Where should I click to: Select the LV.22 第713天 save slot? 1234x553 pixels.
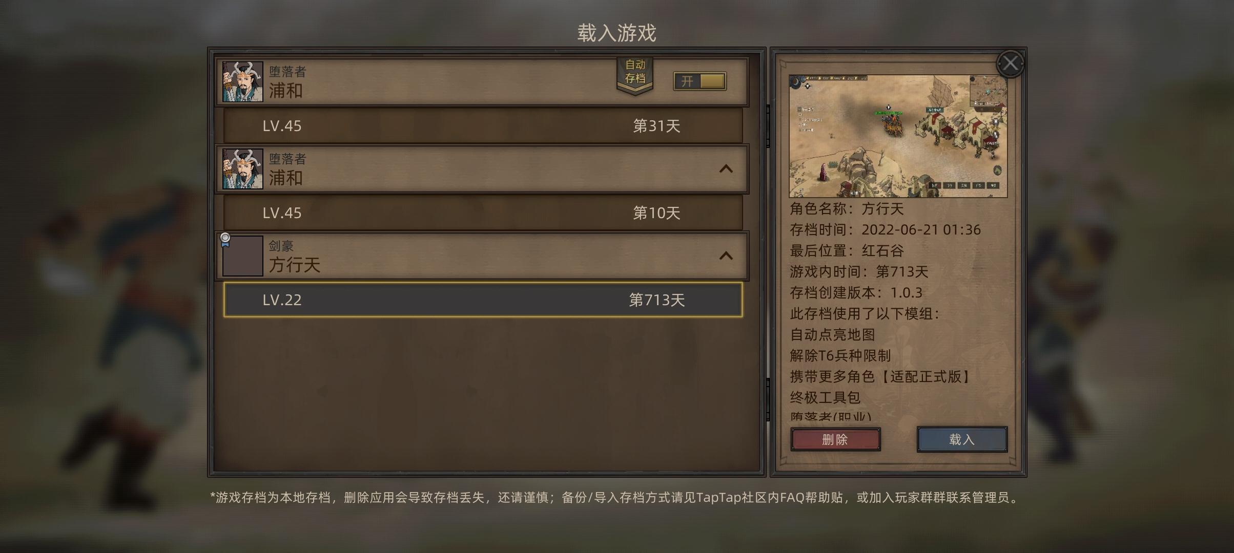tap(483, 300)
